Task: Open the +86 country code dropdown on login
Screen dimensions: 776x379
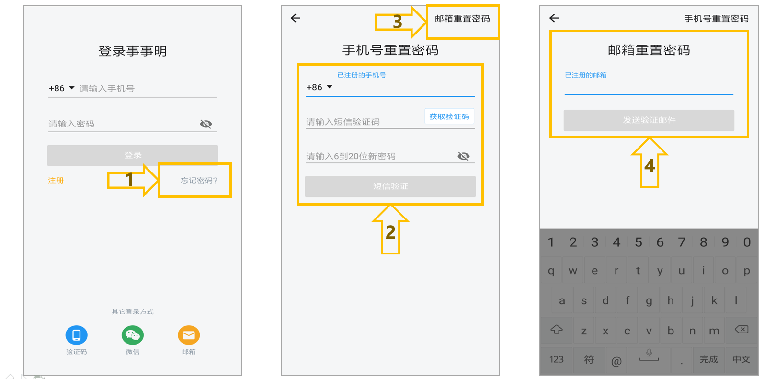Action: tap(62, 88)
